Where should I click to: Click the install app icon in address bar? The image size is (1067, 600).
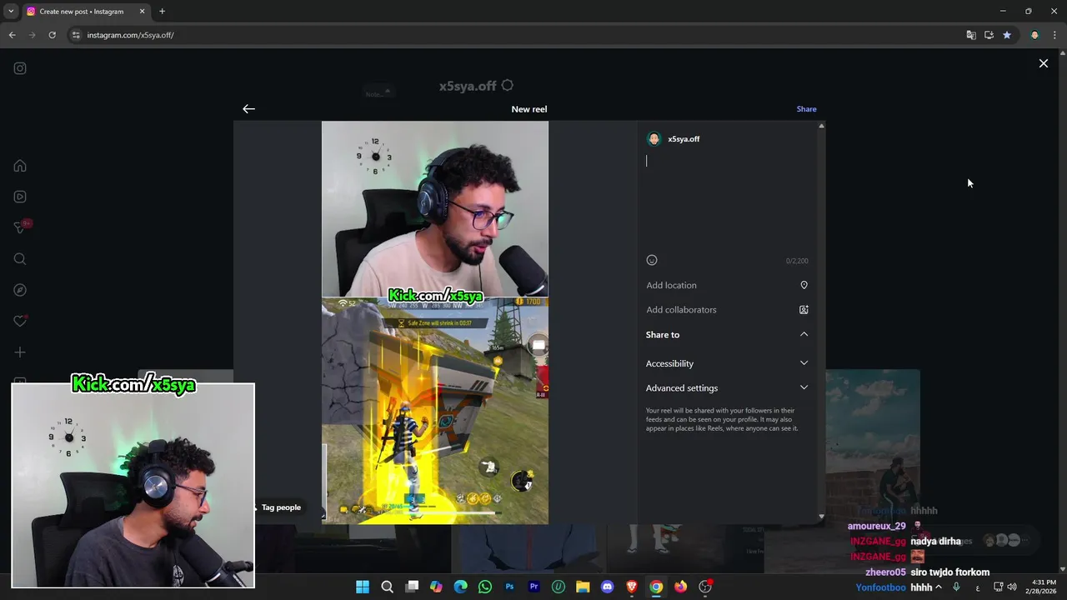pyautogui.click(x=989, y=35)
